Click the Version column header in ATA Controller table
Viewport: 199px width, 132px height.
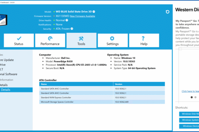139,84
